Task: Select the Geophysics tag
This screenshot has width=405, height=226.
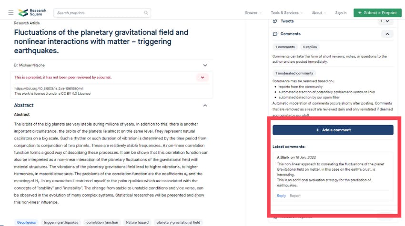Action: (26, 222)
